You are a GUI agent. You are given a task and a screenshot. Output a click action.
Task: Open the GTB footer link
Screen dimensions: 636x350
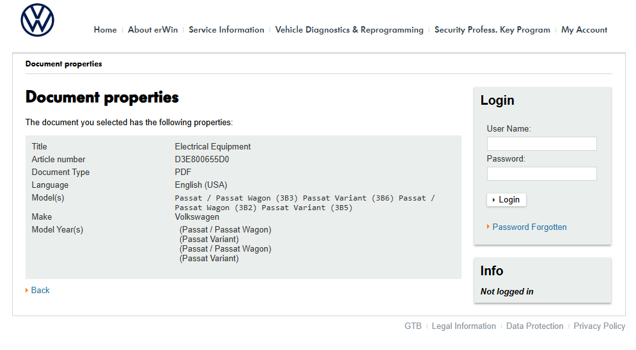(413, 326)
